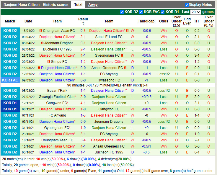Viewport: 217px width, 175px height.
Task: Click red card icon after Ansan Greeners FC on 15/03/22
Action: click(125, 68)
